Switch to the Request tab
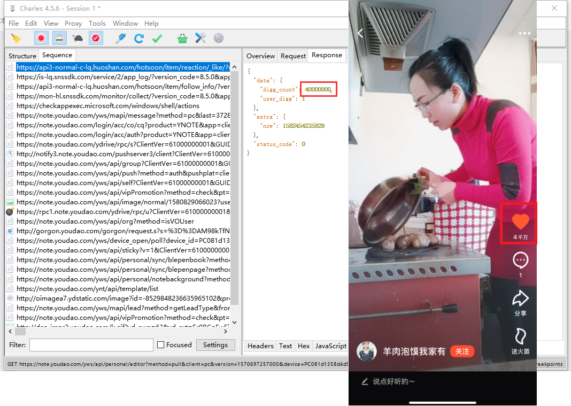Viewport: 571px width, 406px height. tap(293, 56)
